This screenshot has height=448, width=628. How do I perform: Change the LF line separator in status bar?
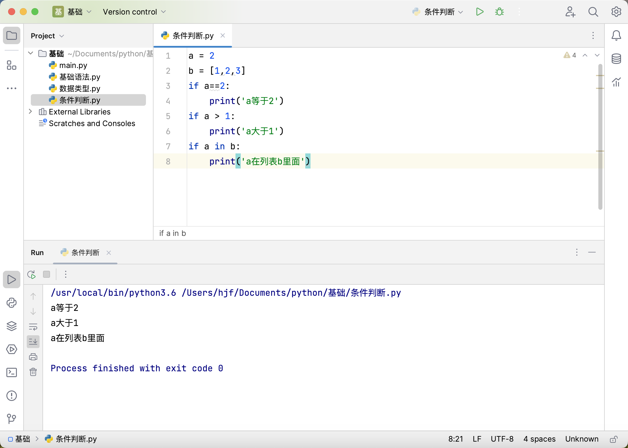click(477, 439)
